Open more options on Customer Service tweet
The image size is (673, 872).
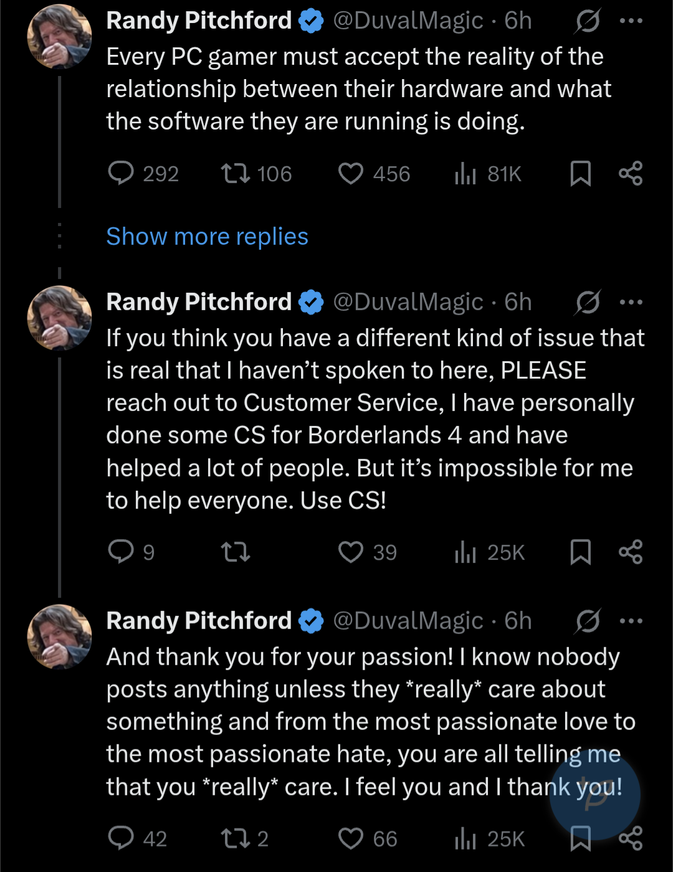tap(631, 303)
